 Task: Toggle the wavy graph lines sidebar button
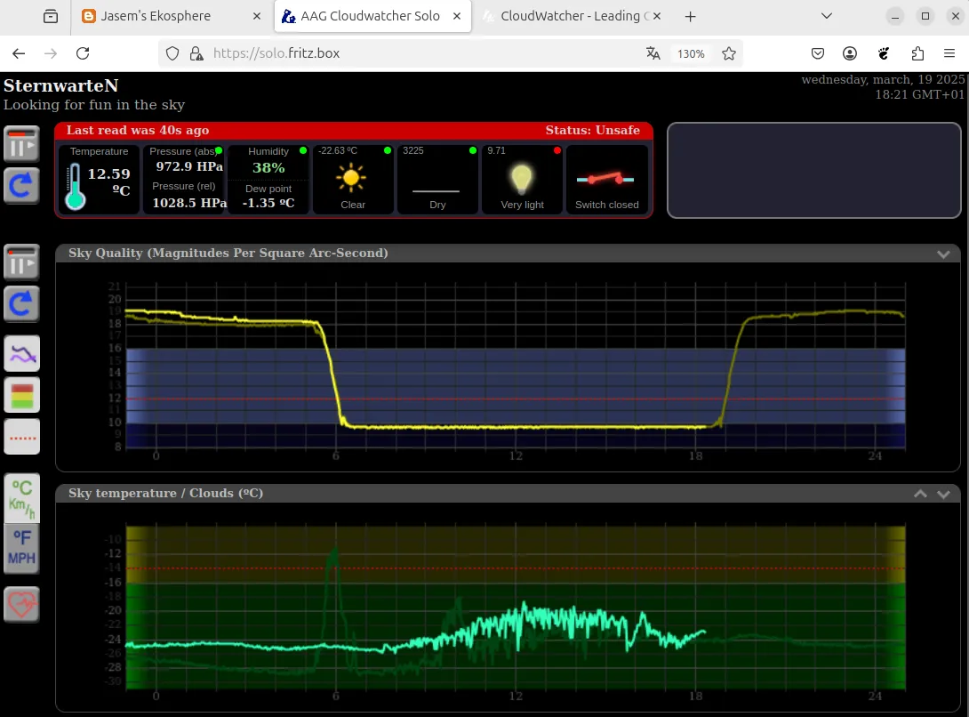click(21, 354)
